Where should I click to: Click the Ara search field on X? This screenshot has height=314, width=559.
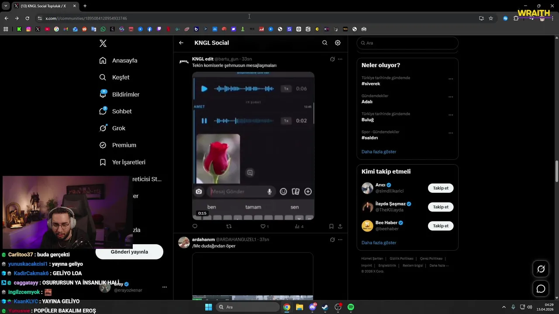tap(407, 43)
